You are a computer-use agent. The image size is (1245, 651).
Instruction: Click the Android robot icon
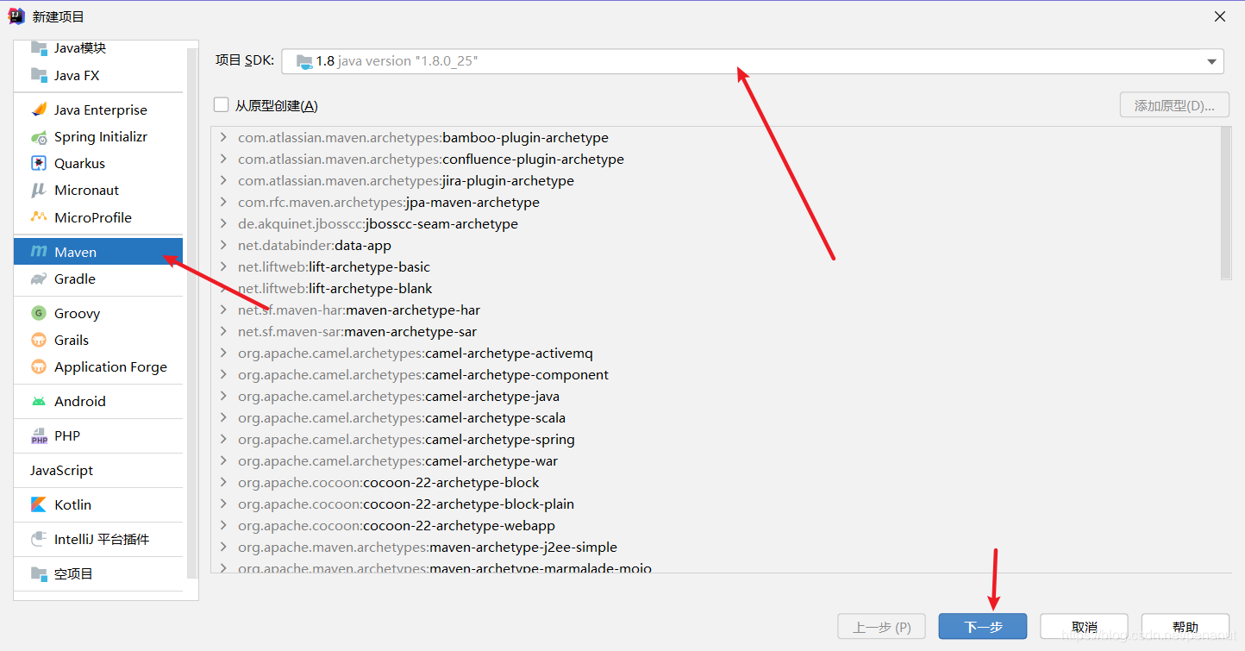click(39, 401)
